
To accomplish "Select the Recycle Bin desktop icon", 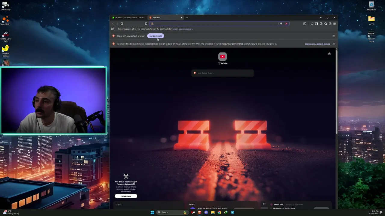I will [371, 6].
